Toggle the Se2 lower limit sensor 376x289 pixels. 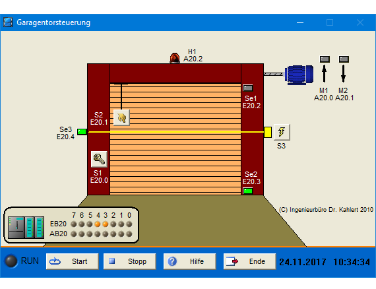coord(248,191)
